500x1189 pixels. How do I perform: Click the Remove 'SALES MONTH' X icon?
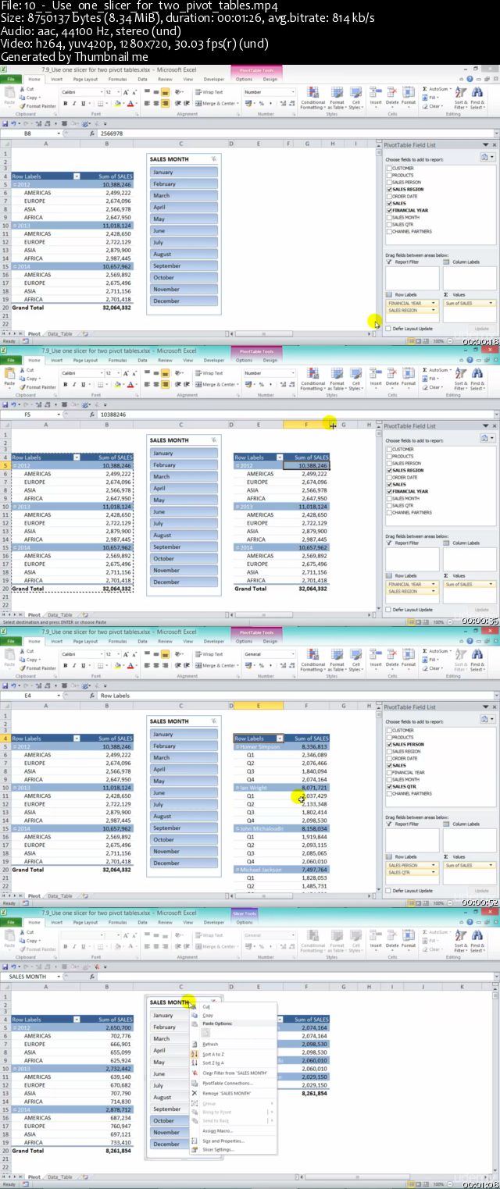[195, 1093]
